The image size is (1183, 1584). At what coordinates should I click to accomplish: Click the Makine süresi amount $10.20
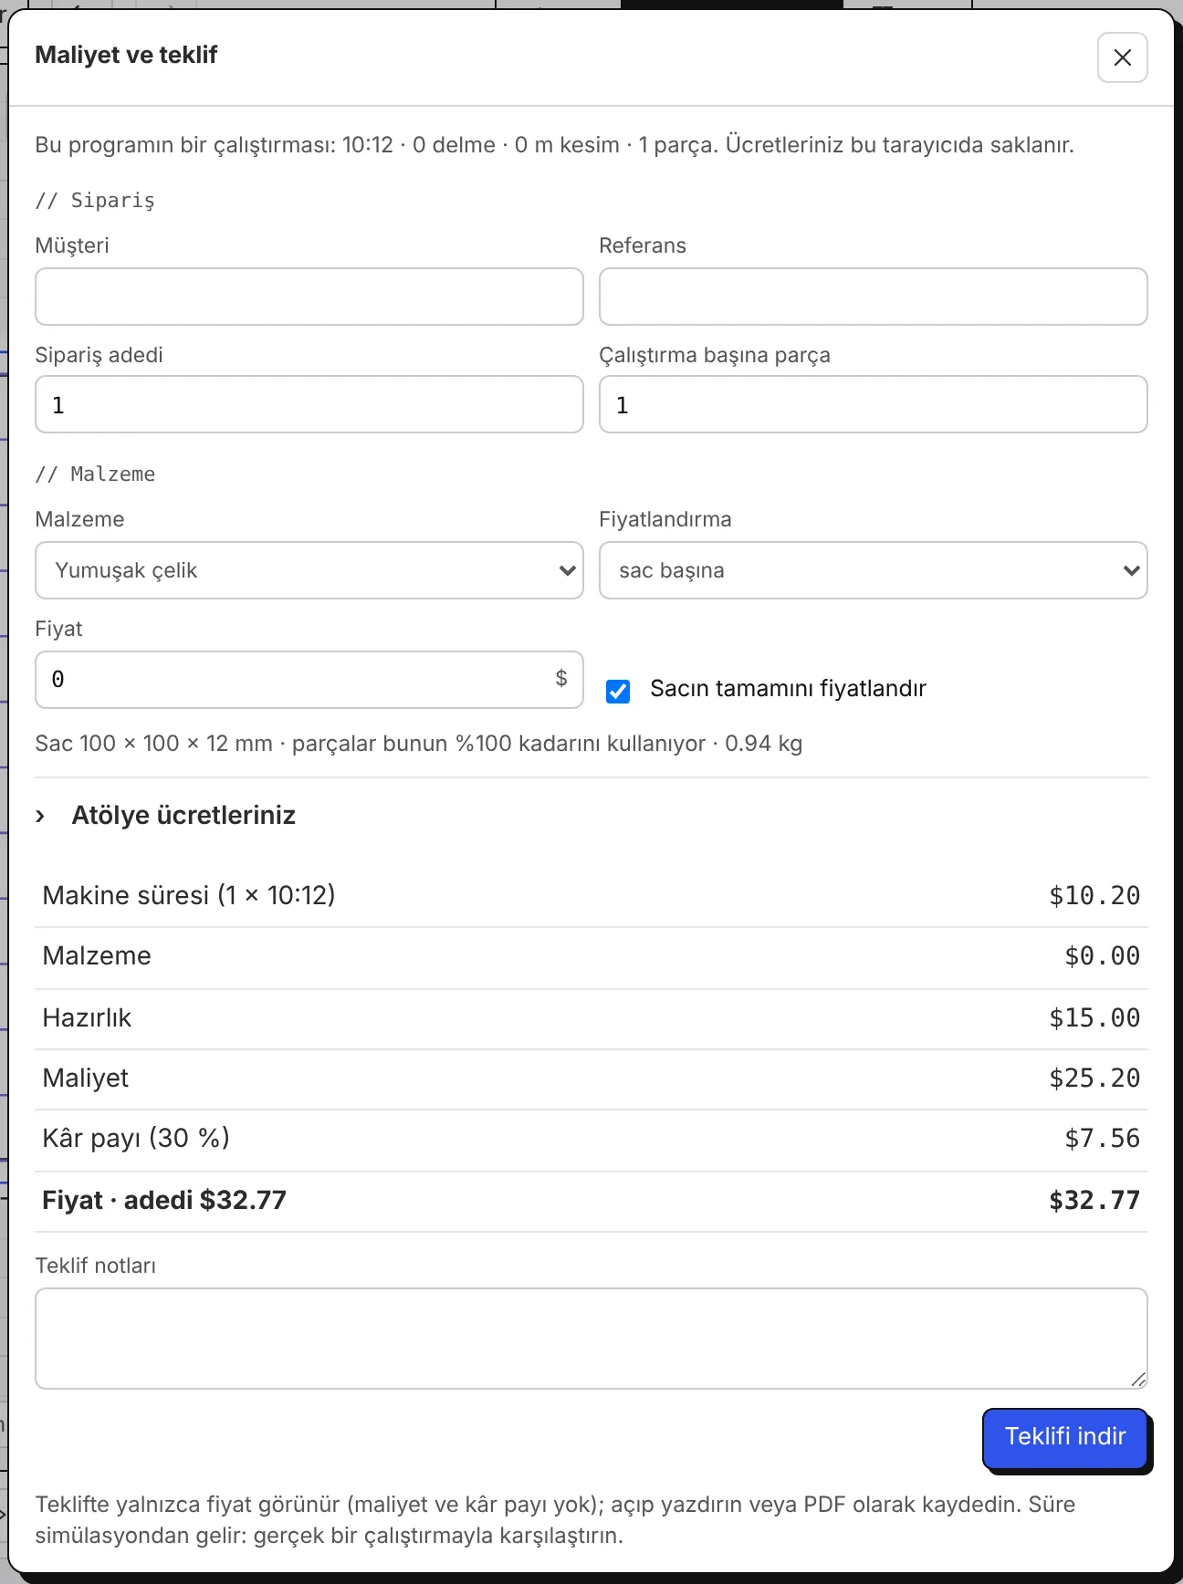pos(1094,896)
